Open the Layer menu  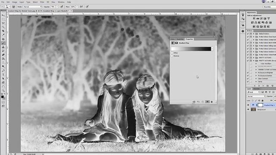(22, 2)
